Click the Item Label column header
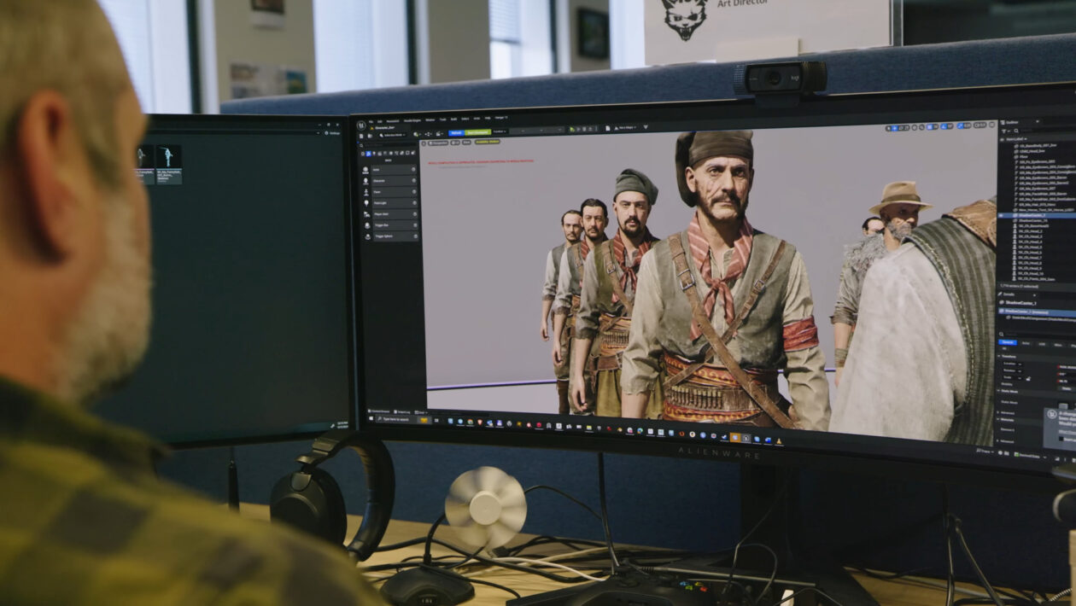The width and height of the screenshot is (1076, 606). tap(1018, 139)
